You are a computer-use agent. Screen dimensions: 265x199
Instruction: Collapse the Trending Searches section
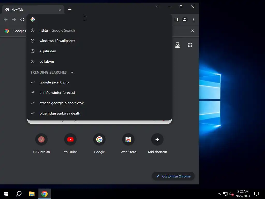72,72
